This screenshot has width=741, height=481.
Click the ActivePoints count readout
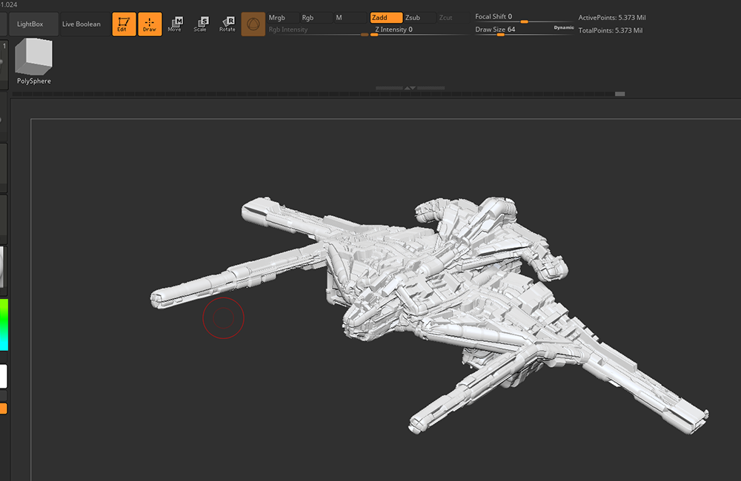click(x=612, y=18)
